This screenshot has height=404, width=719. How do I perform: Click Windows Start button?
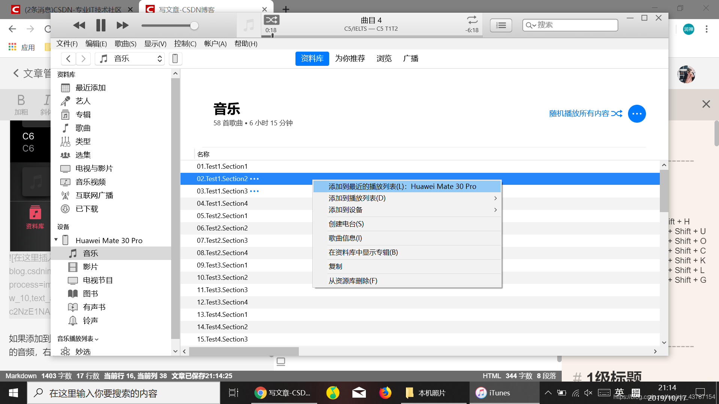tap(13, 393)
